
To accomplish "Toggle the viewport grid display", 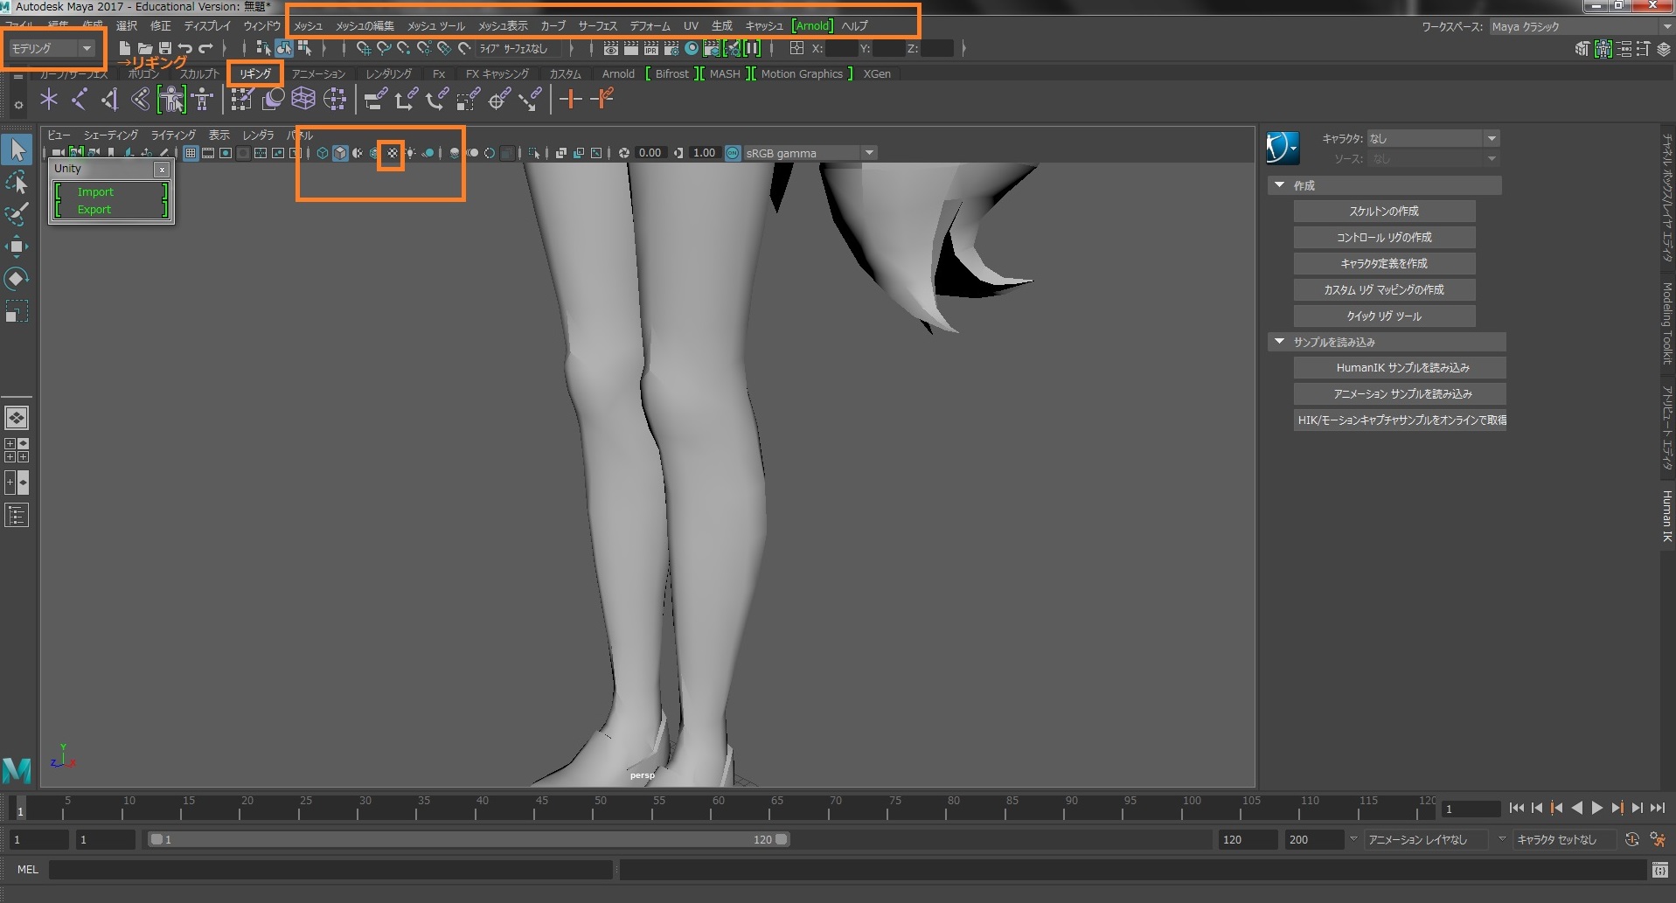I will click(191, 153).
